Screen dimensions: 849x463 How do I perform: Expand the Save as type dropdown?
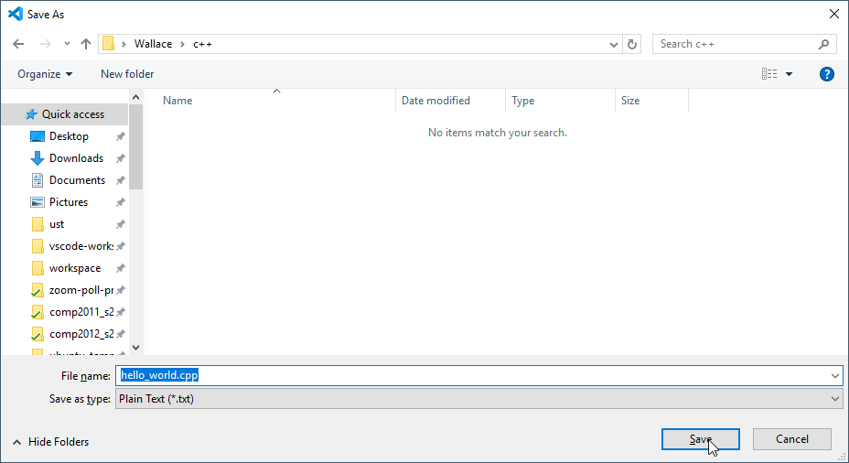[834, 399]
